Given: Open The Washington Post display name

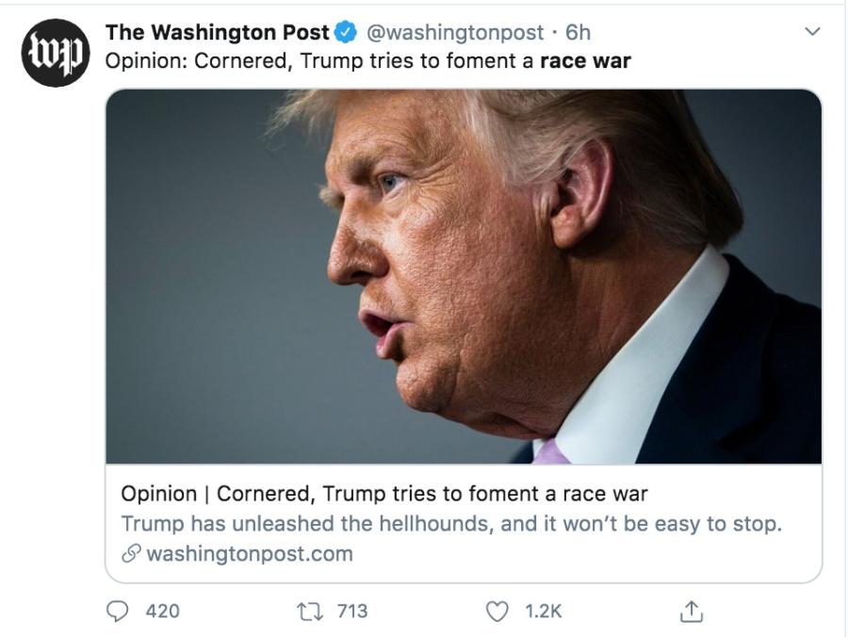Looking at the screenshot, I should click(218, 32).
